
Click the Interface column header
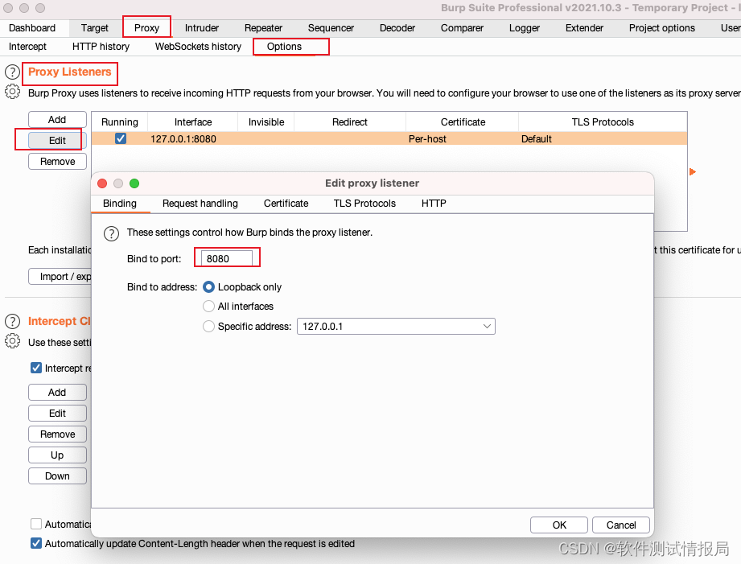[193, 122]
